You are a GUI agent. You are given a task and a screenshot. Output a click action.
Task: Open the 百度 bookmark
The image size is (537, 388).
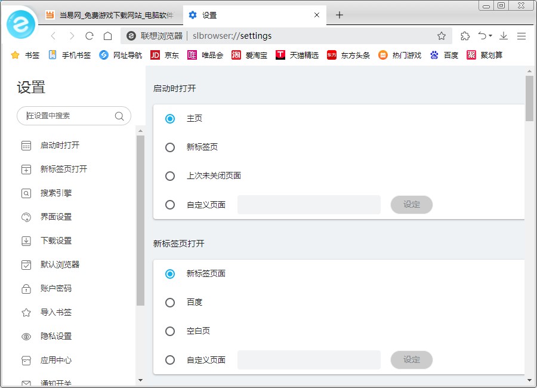click(x=444, y=55)
